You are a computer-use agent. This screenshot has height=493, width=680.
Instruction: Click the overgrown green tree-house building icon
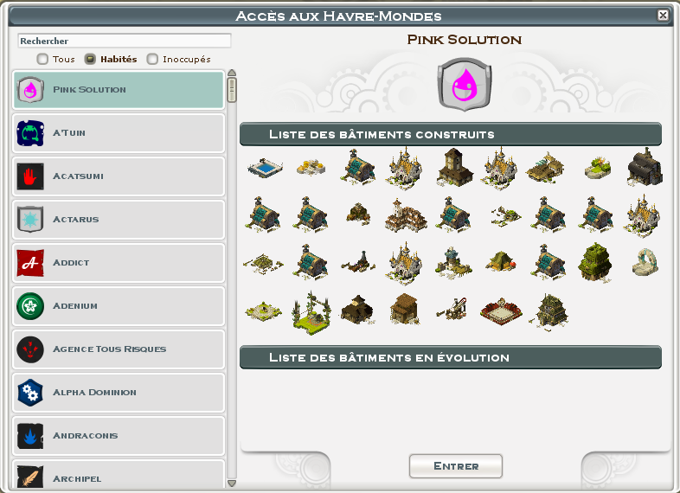click(x=595, y=262)
